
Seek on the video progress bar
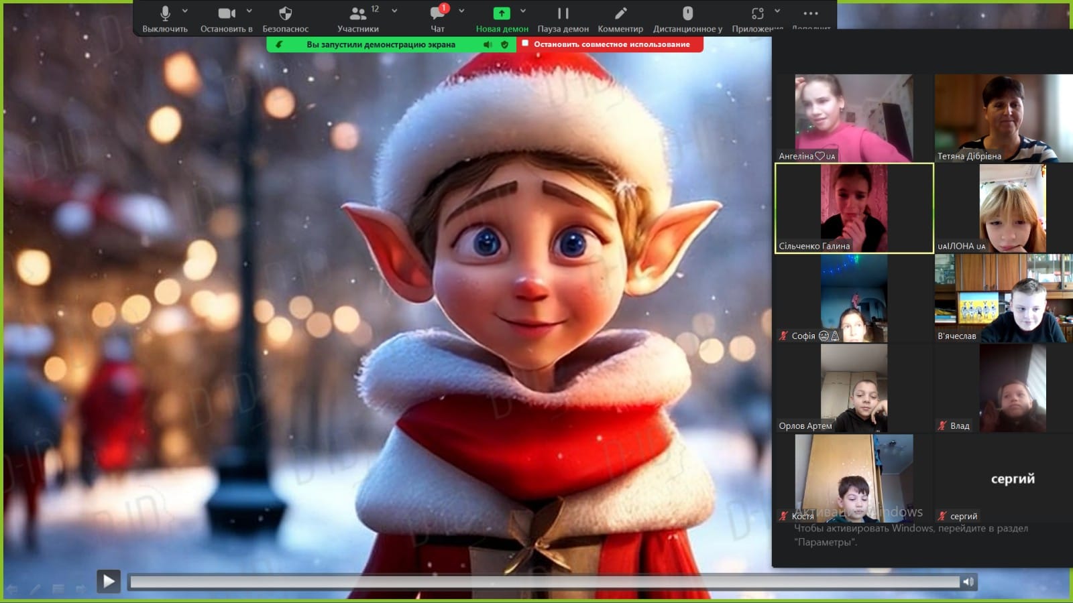point(545,582)
